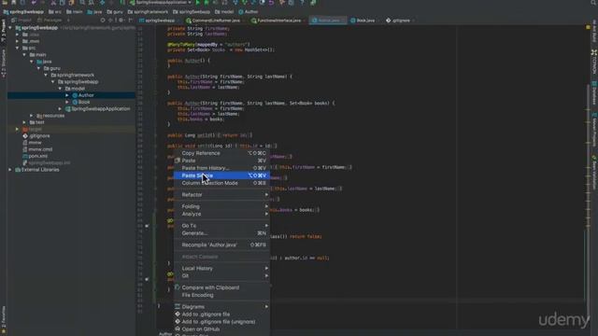Expand the target folder
Image resolution: width=598 pixels, height=336 pixels.
click(17, 129)
